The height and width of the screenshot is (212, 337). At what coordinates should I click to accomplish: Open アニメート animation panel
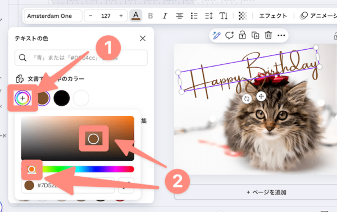pos(318,16)
